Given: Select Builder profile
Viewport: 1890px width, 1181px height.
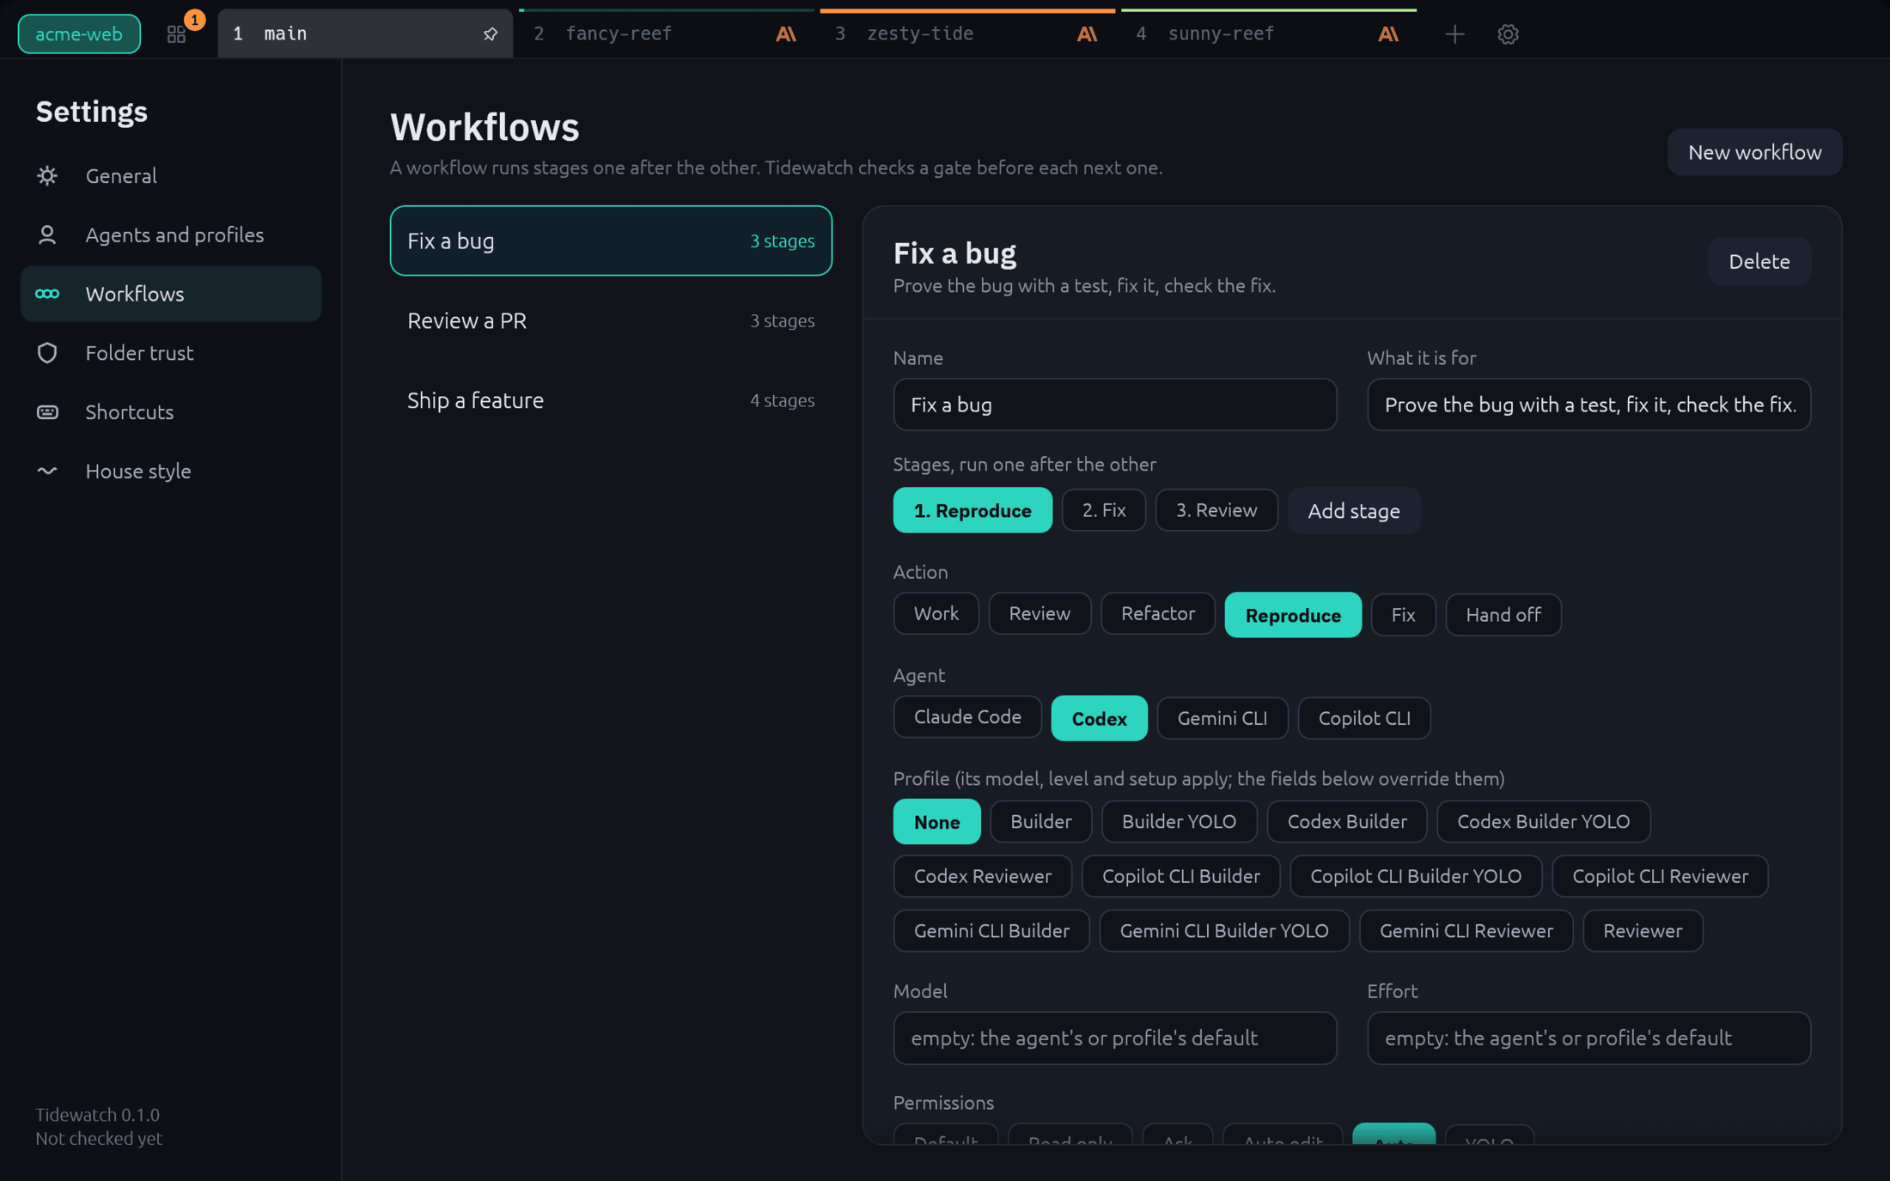Looking at the screenshot, I should point(1040,822).
